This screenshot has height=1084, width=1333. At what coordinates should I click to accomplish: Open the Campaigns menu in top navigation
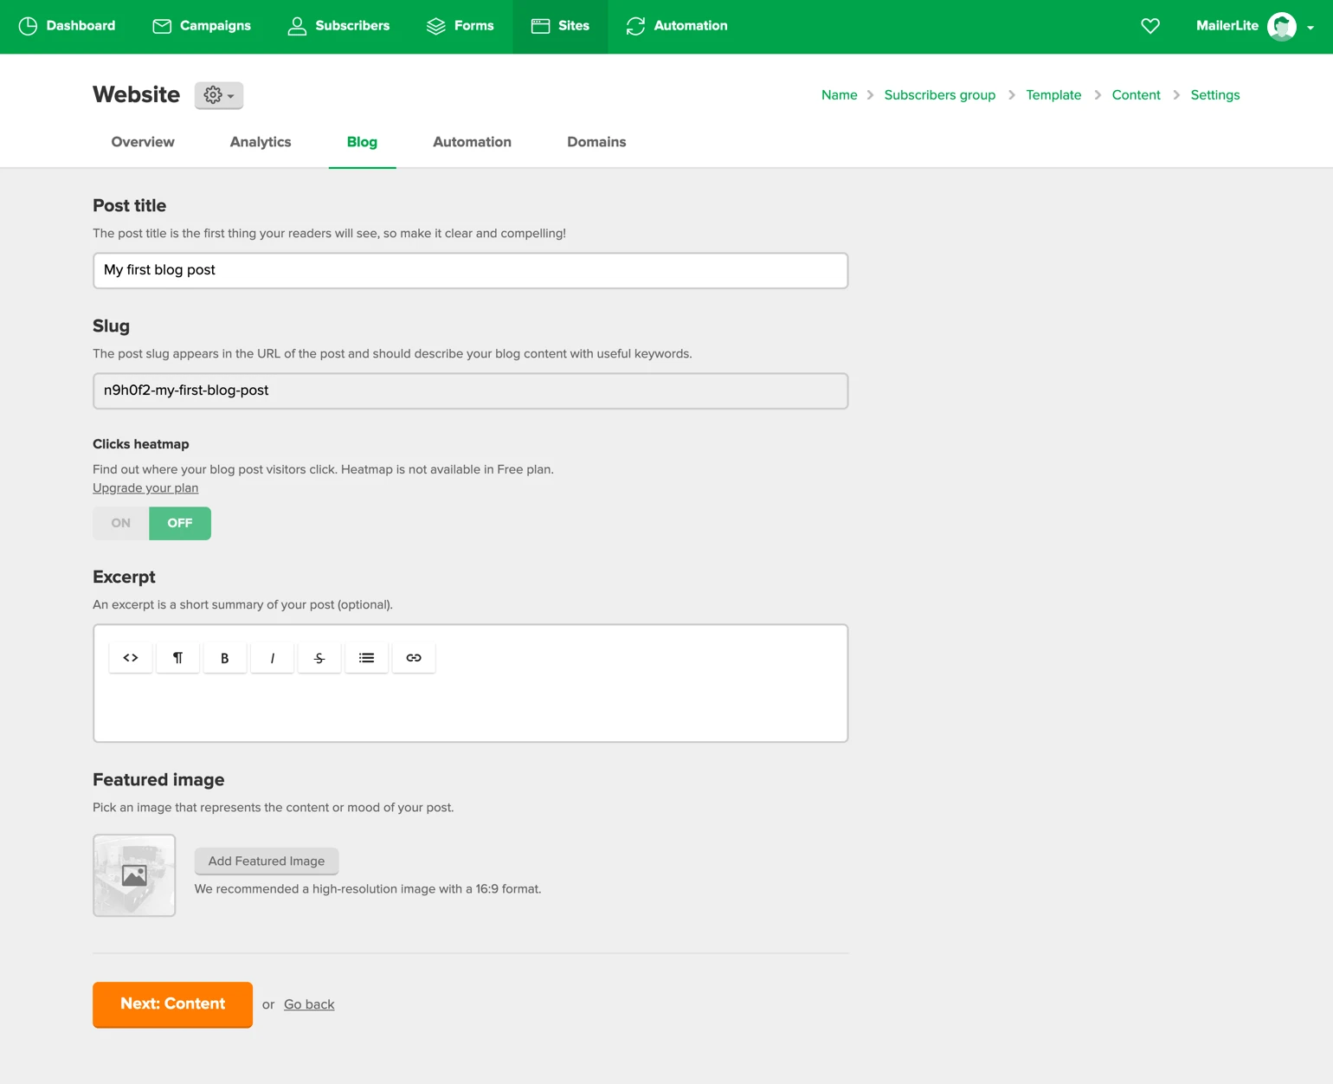(202, 26)
